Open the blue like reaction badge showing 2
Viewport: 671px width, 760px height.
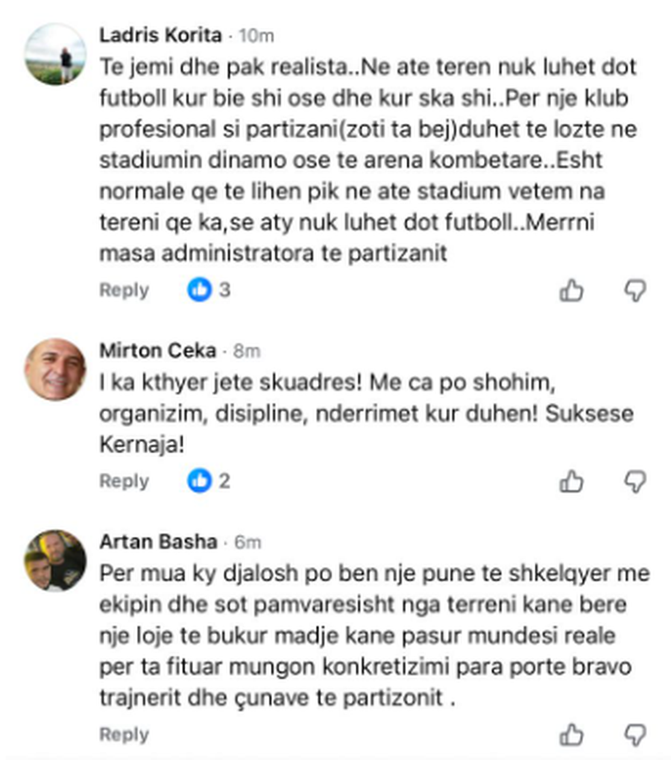click(205, 480)
